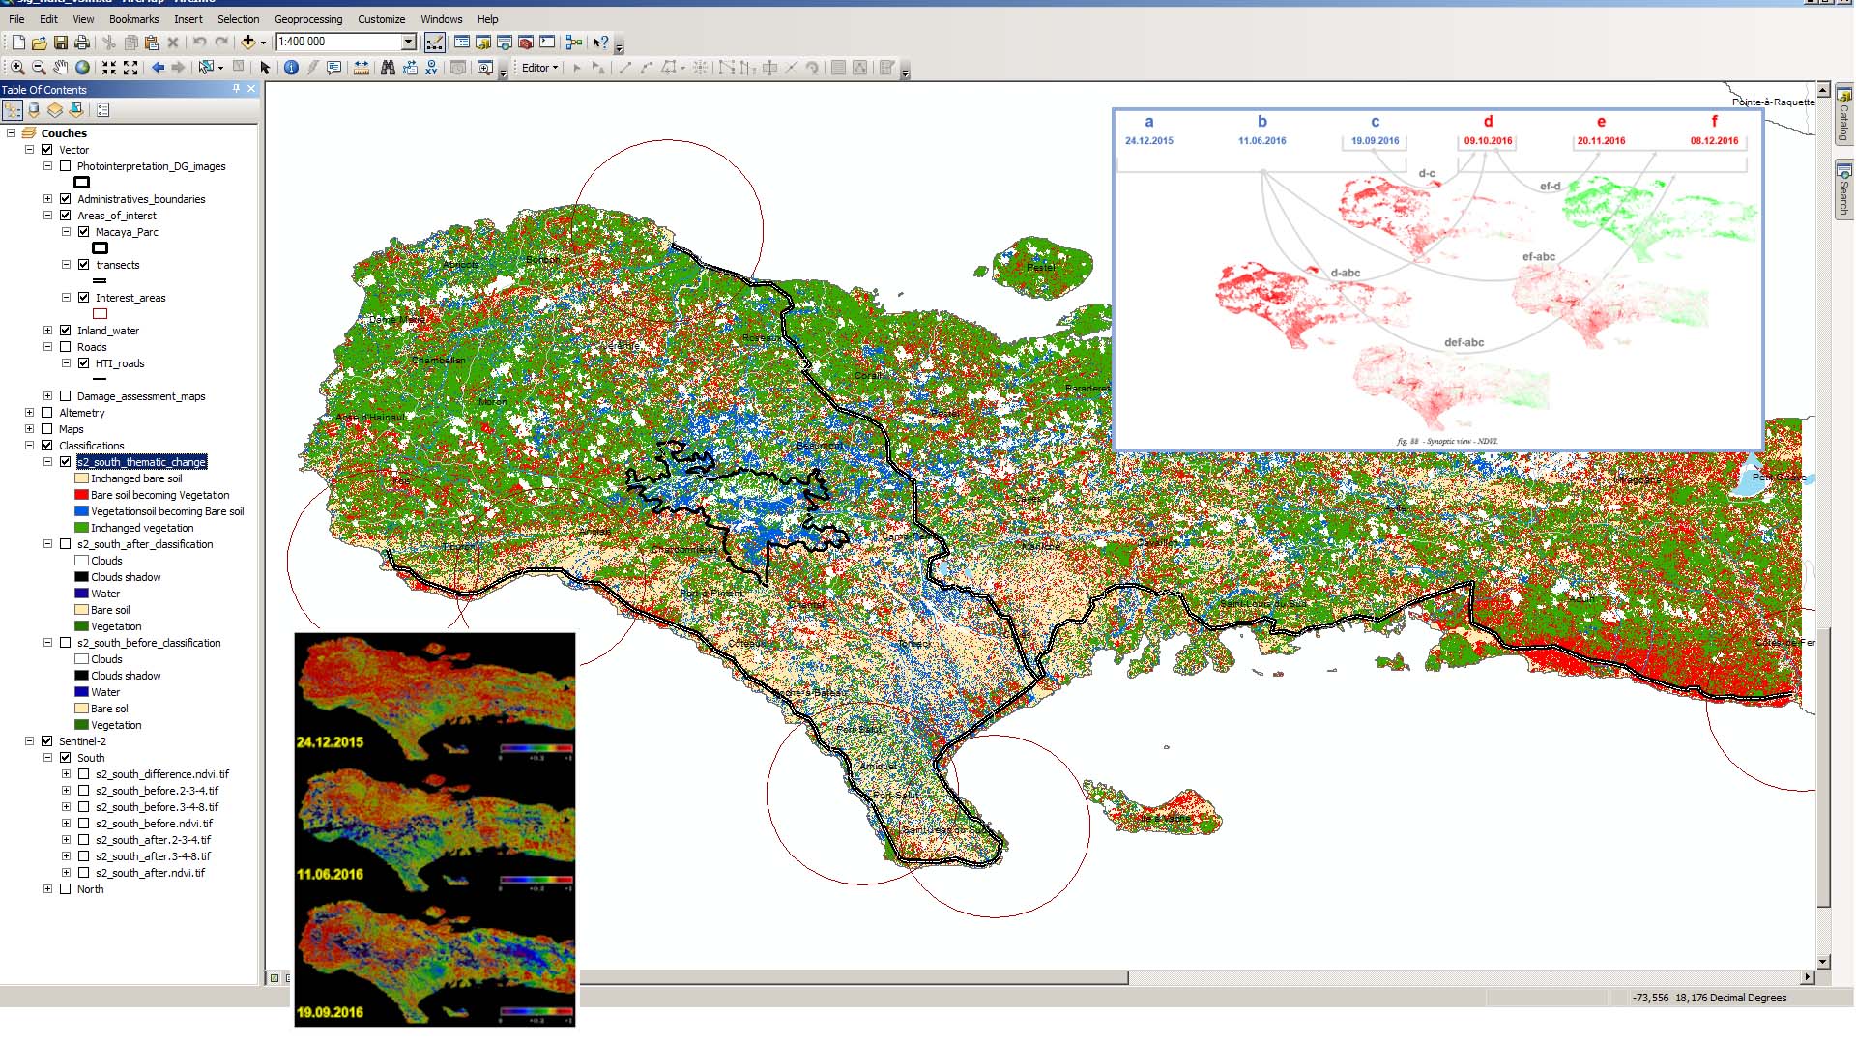Click the Add Data button
The image size is (1856, 1044).
point(248,43)
